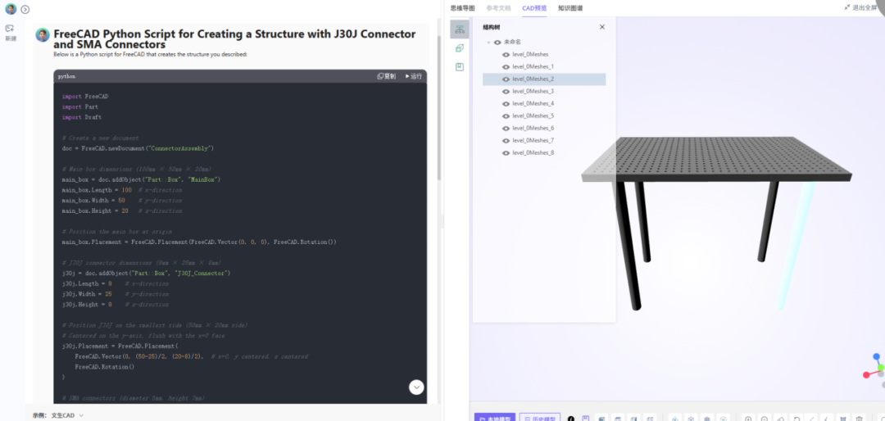
Task: Select level_0Meshes_7 tree row label
Action: tap(533, 141)
